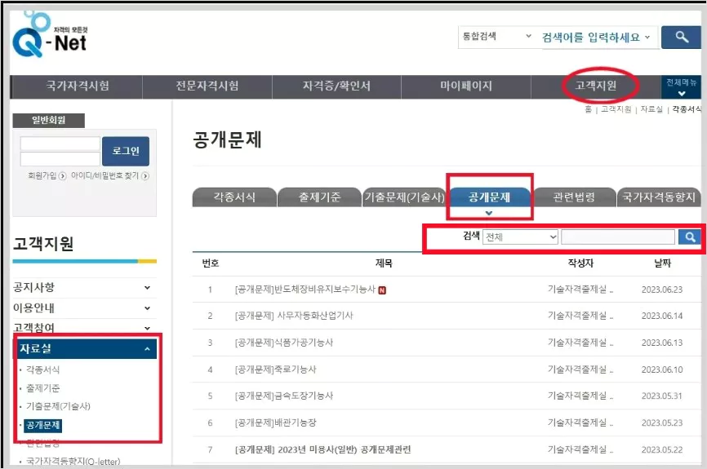Click the Q-Net logo

pyautogui.click(x=50, y=36)
